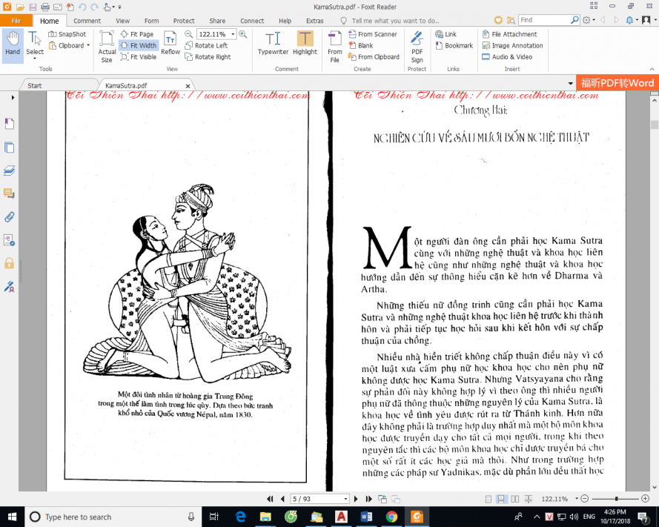
Task: Click the zoom slider in status bar
Action: [x=615, y=499]
